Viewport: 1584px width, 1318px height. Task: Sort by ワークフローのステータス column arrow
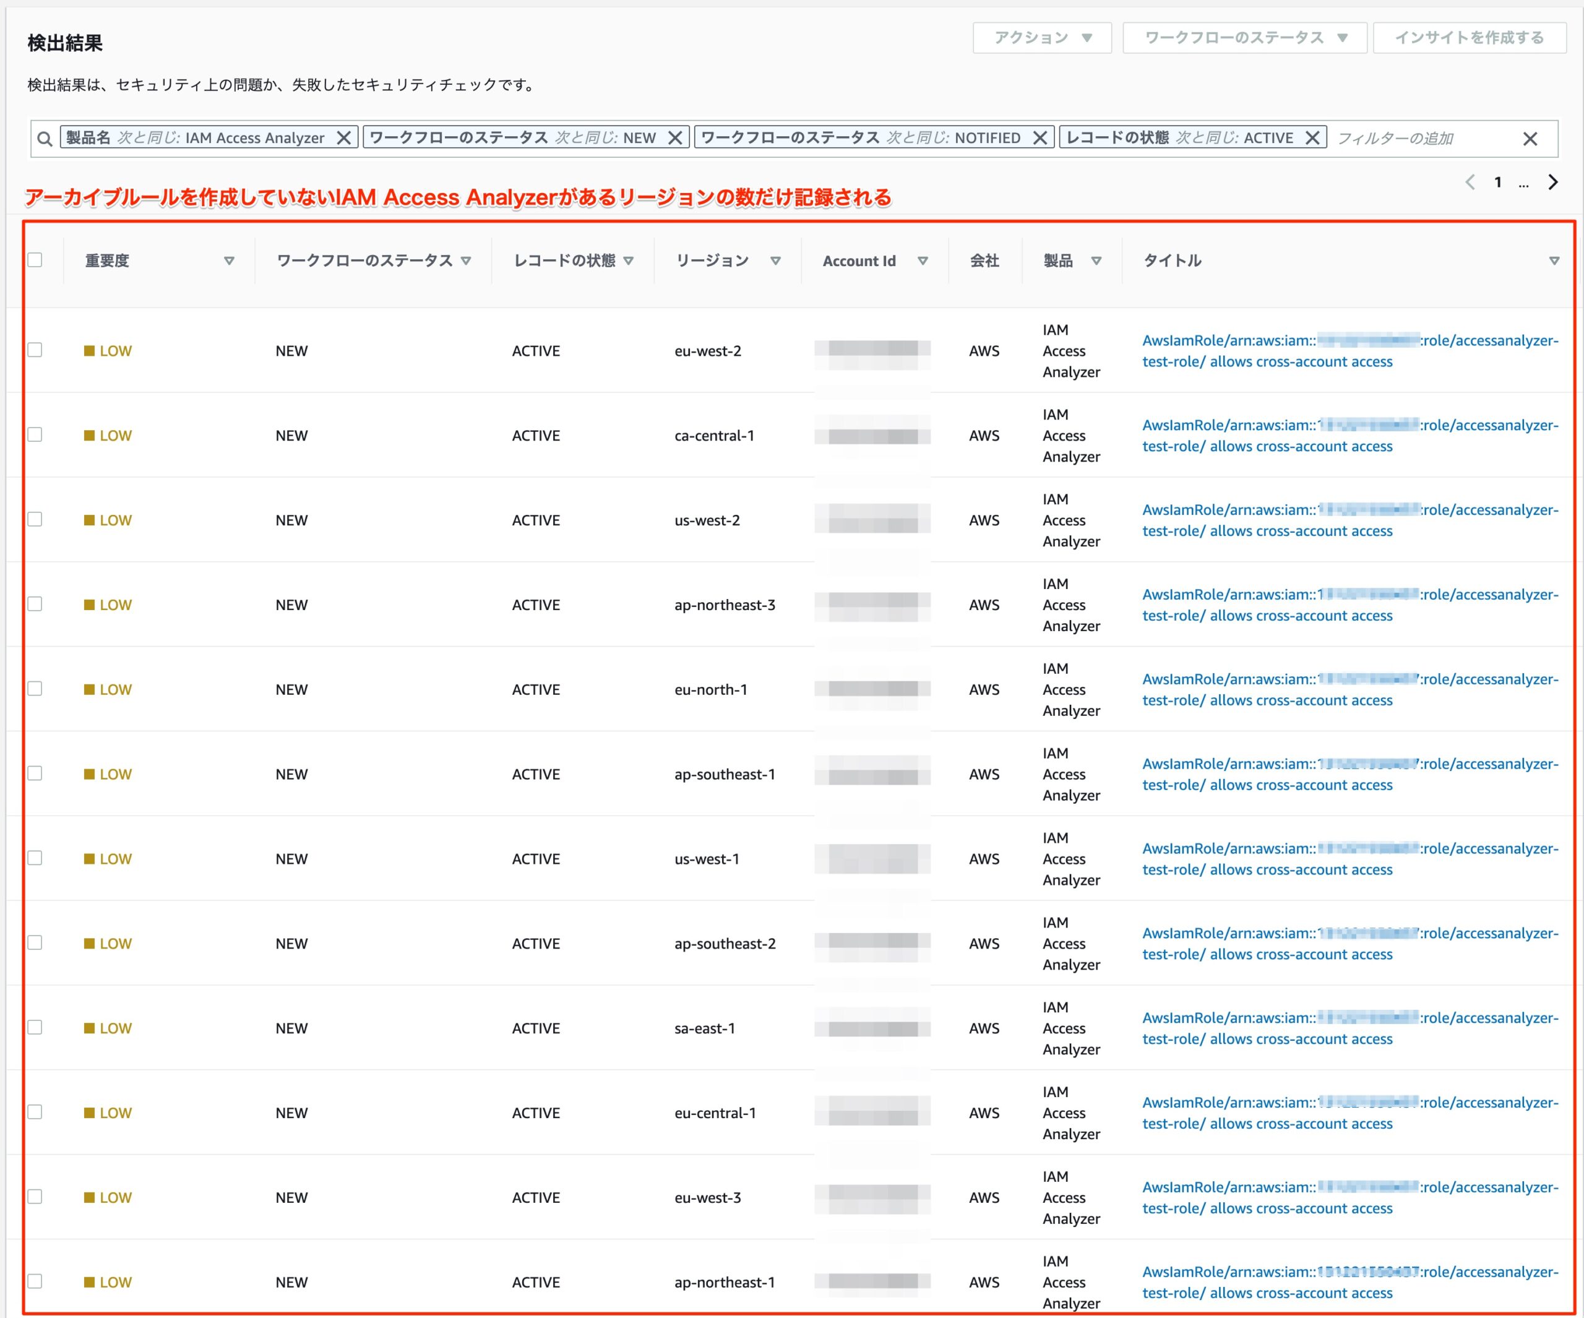pos(466,261)
